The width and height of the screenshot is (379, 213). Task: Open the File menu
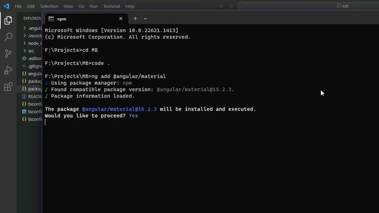(18, 7)
